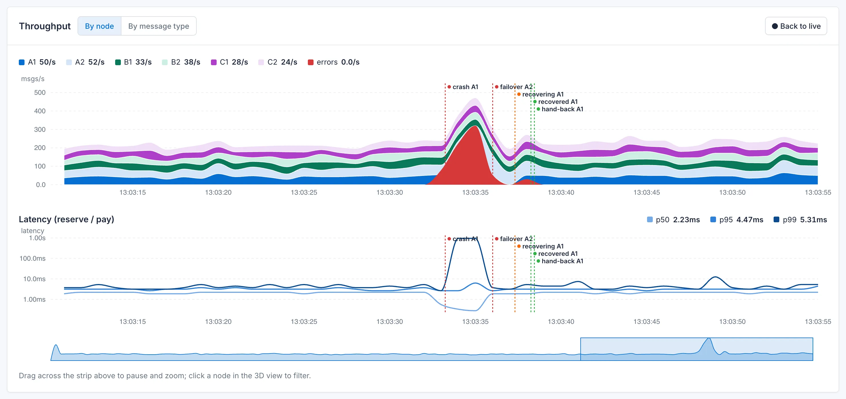This screenshot has height=399, width=846.
Task: Click recovered A1 marker in throughput chart
Action: tap(555, 102)
